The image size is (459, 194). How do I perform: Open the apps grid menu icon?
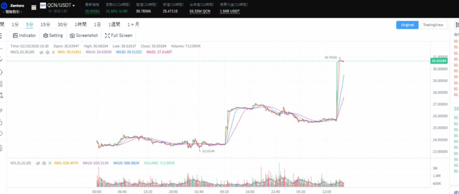34,8
